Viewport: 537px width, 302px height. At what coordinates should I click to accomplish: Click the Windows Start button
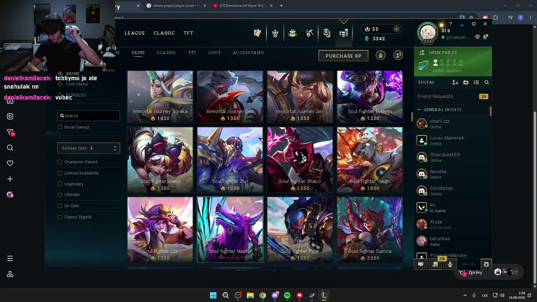click(x=213, y=295)
